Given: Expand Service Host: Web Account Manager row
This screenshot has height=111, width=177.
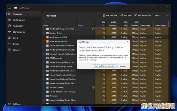Looking at the screenshot, I should click(44, 46).
